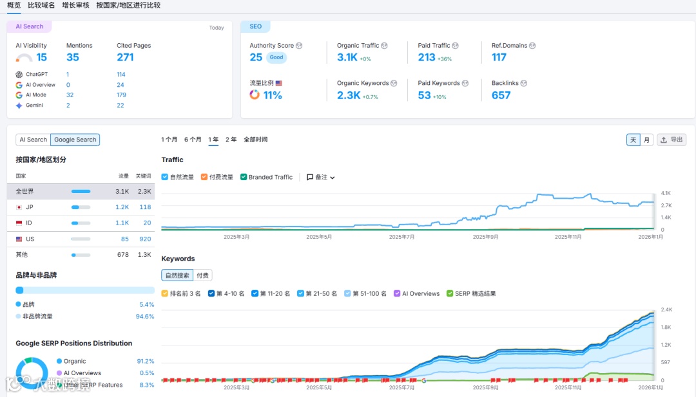Viewport: 696px width, 397px height.
Task: Toggle 第 51-100 名 checkbox
Action: coord(347,293)
